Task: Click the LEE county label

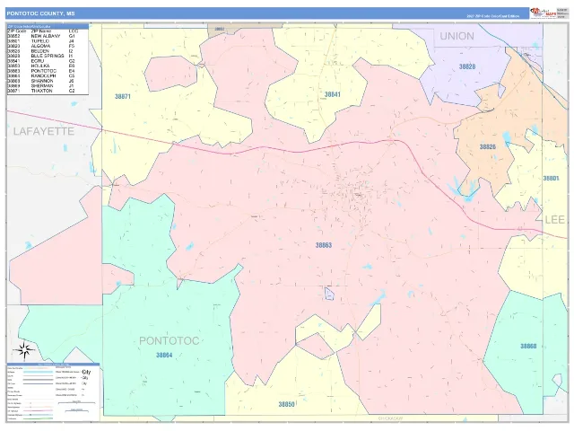Action: 554,220
